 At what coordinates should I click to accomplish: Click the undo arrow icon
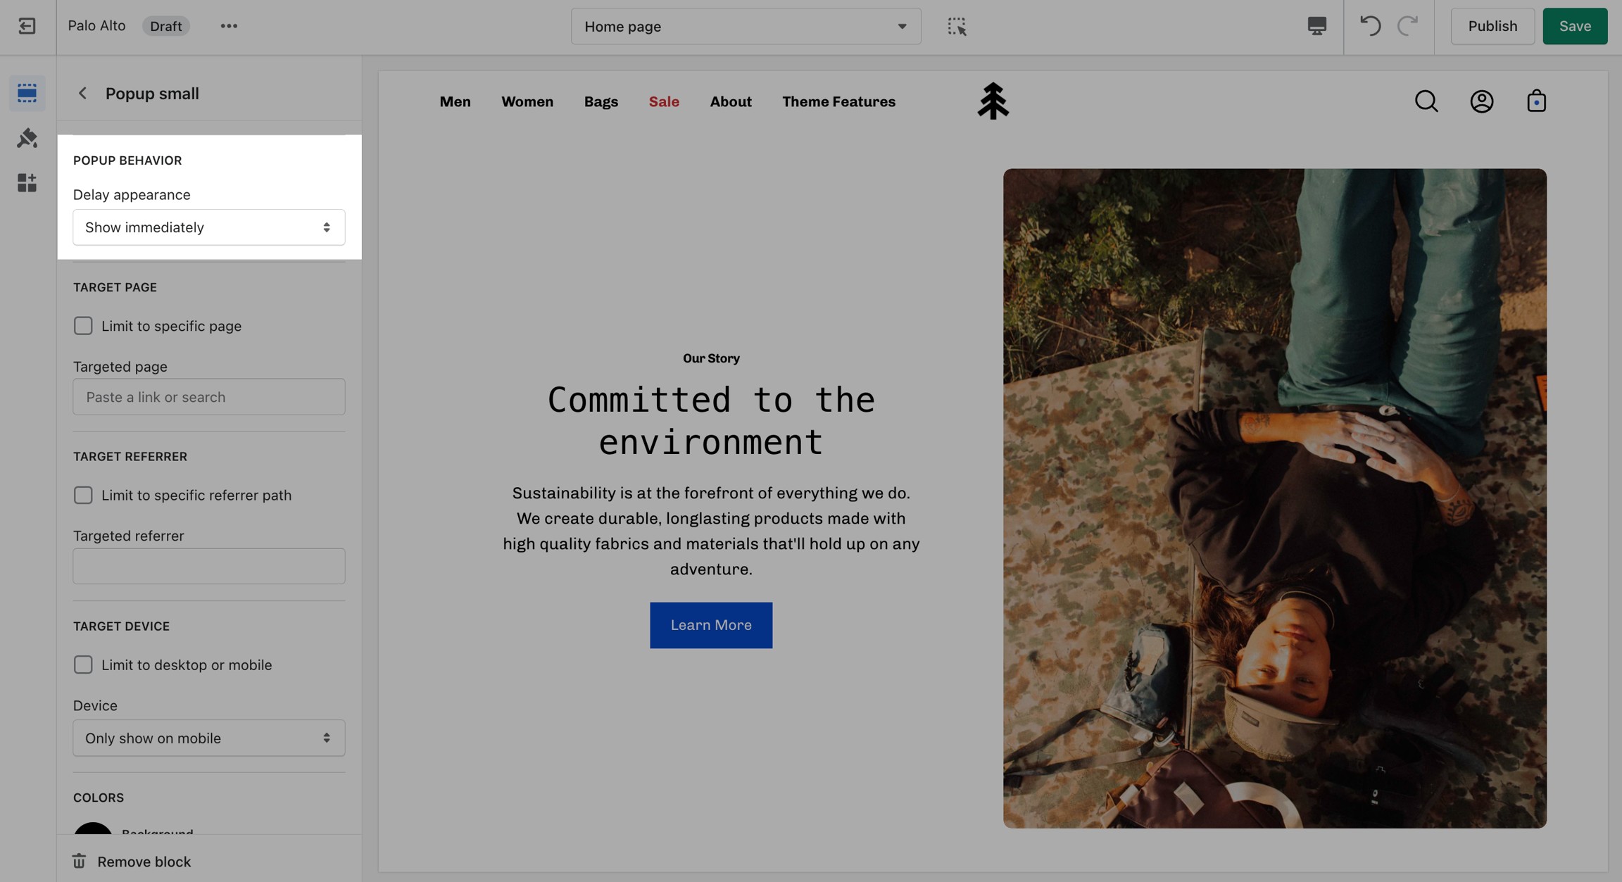pos(1370,26)
